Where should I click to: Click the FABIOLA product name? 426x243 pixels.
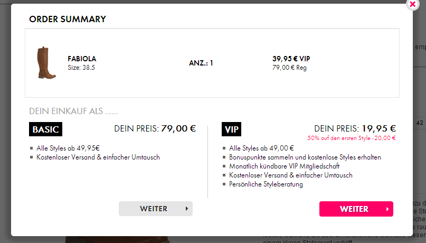82,59
